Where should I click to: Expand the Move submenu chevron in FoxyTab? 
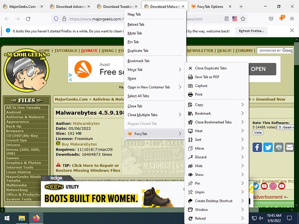click(x=242, y=148)
